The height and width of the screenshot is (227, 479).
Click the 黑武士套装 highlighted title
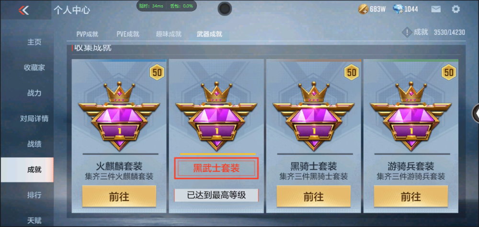tap(217, 168)
